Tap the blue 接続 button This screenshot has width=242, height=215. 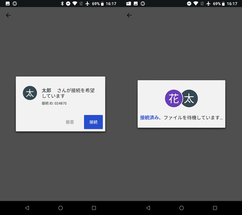click(x=93, y=122)
